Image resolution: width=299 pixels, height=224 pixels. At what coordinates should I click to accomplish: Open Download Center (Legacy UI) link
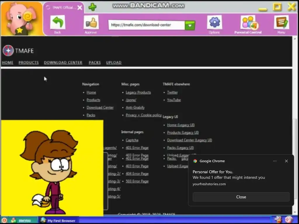[190, 140]
